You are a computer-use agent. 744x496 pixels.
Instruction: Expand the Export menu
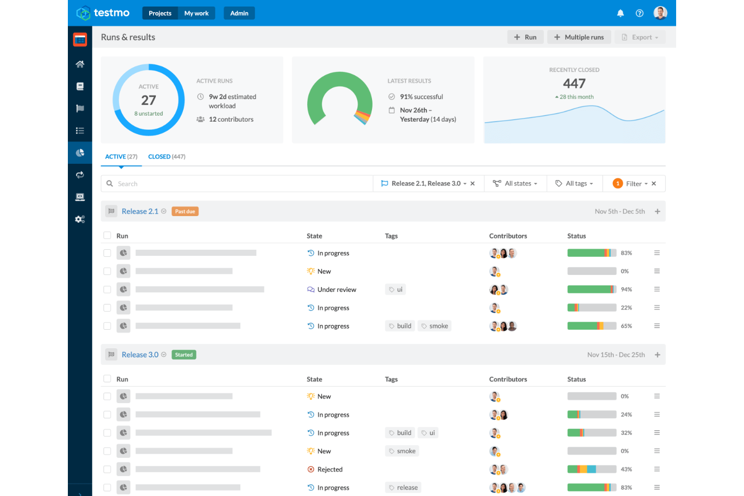click(x=640, y=37)
